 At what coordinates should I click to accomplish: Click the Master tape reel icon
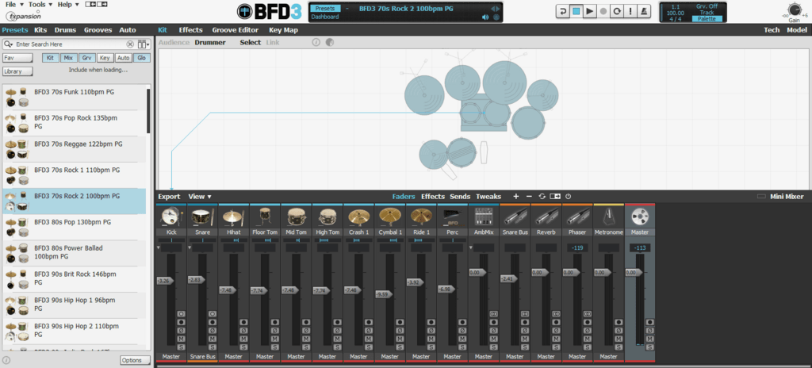pos(640,217)
